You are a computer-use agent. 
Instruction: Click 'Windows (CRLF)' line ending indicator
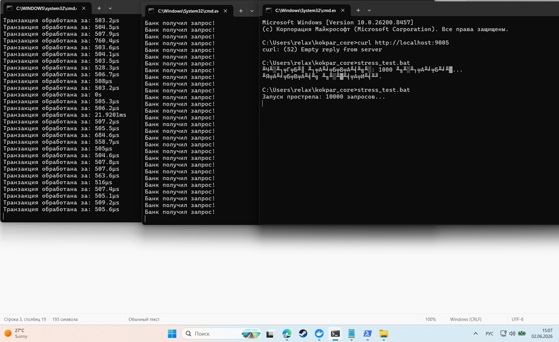pos(465,319)
